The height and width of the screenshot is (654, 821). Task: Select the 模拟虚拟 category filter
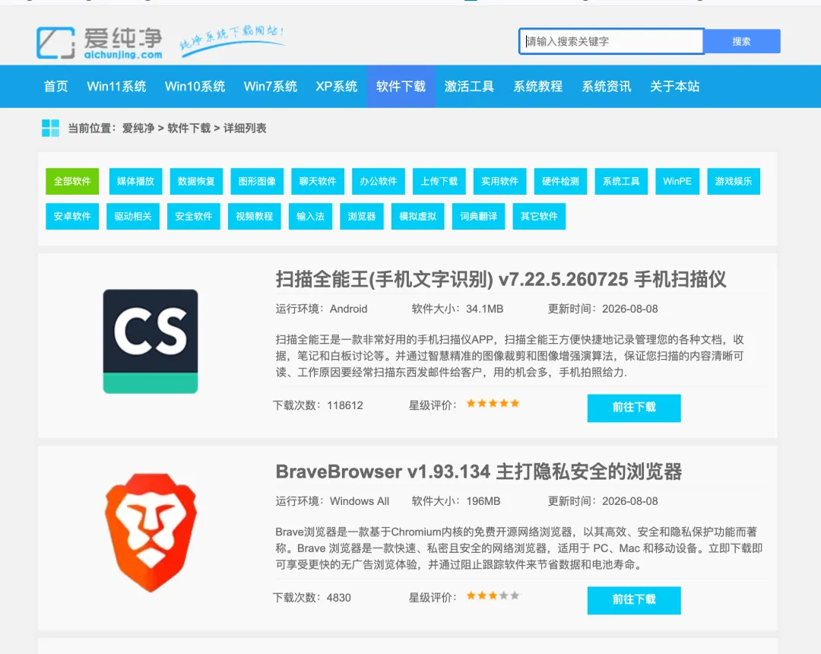pos(418,216)
